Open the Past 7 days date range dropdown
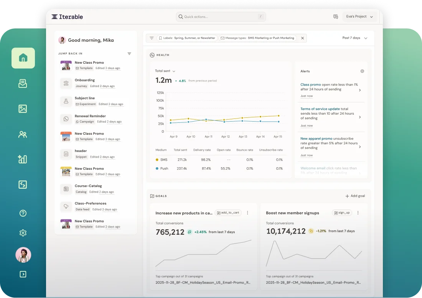 tap(355, 38)
